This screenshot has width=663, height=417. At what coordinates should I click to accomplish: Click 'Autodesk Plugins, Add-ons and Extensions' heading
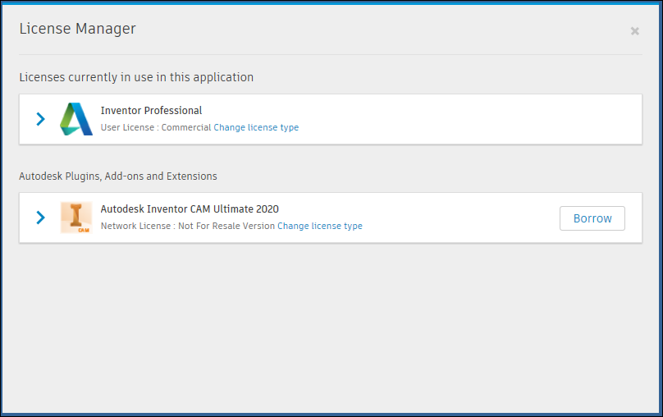coord(118,176)
